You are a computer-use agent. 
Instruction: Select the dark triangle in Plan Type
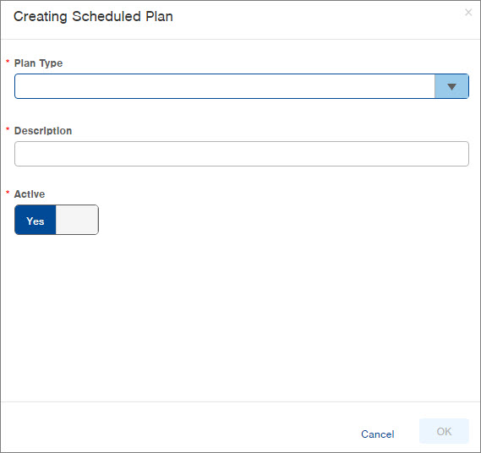451,87
